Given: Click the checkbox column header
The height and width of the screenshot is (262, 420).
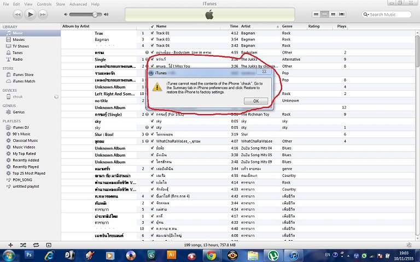Looking at the screenshot, I should tap(152, 26).
